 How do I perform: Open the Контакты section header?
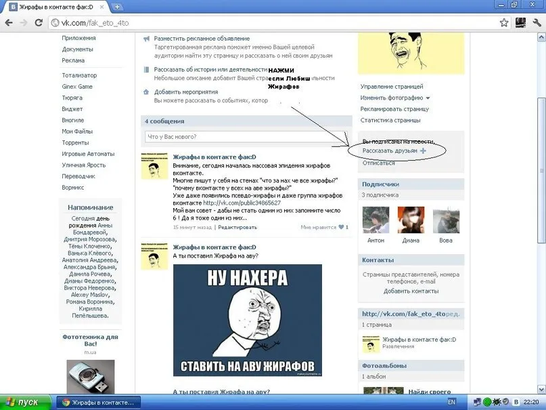411,260
